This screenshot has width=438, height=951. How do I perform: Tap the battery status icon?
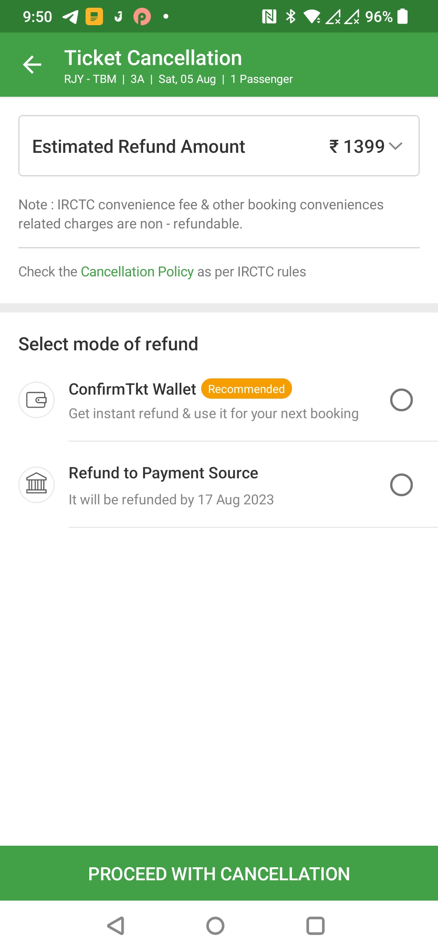[x=402, y=17]
